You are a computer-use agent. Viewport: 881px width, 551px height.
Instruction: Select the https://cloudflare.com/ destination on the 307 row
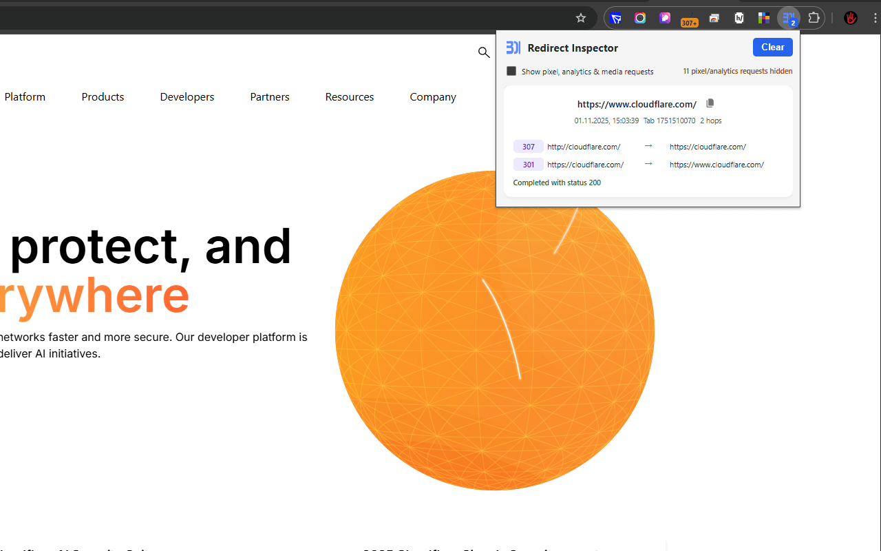click(708, 147)
